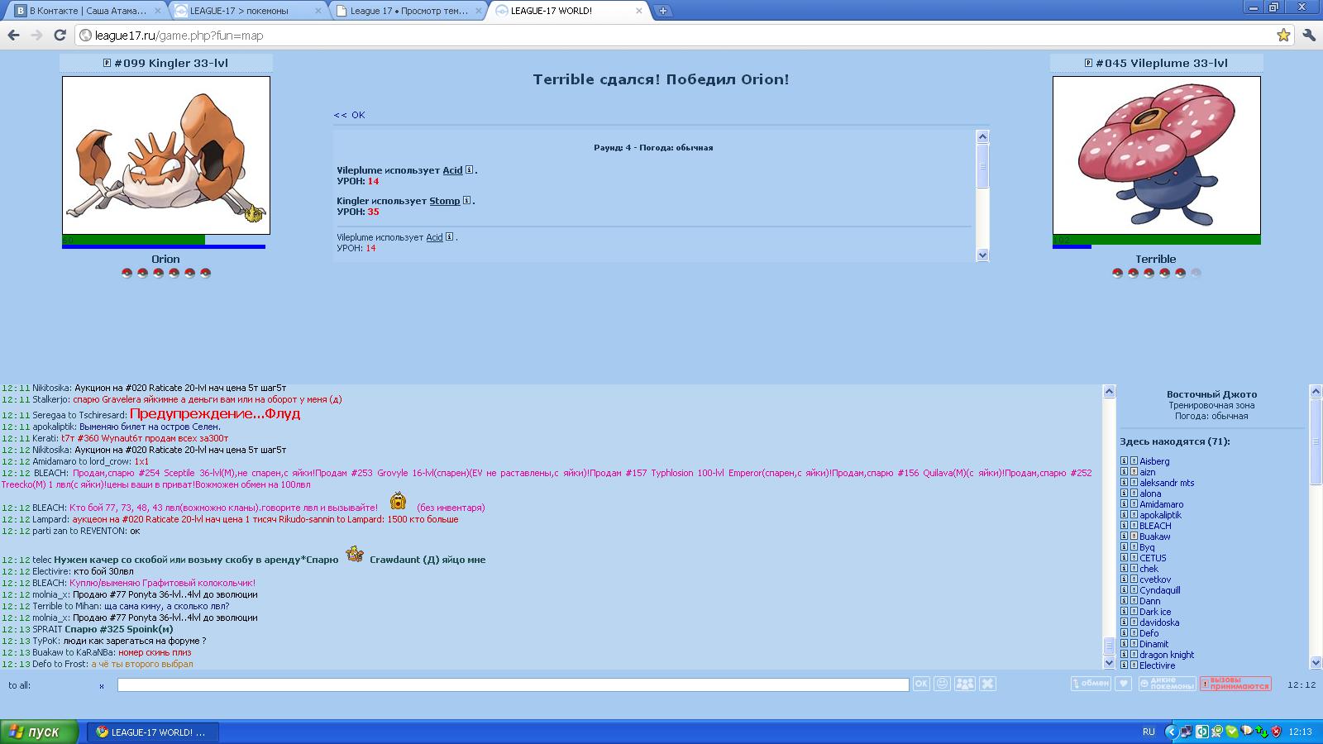Open the Windows 'пуск' Start button
The width and height of the screenshot is (1323, 744).
(39, 732)
